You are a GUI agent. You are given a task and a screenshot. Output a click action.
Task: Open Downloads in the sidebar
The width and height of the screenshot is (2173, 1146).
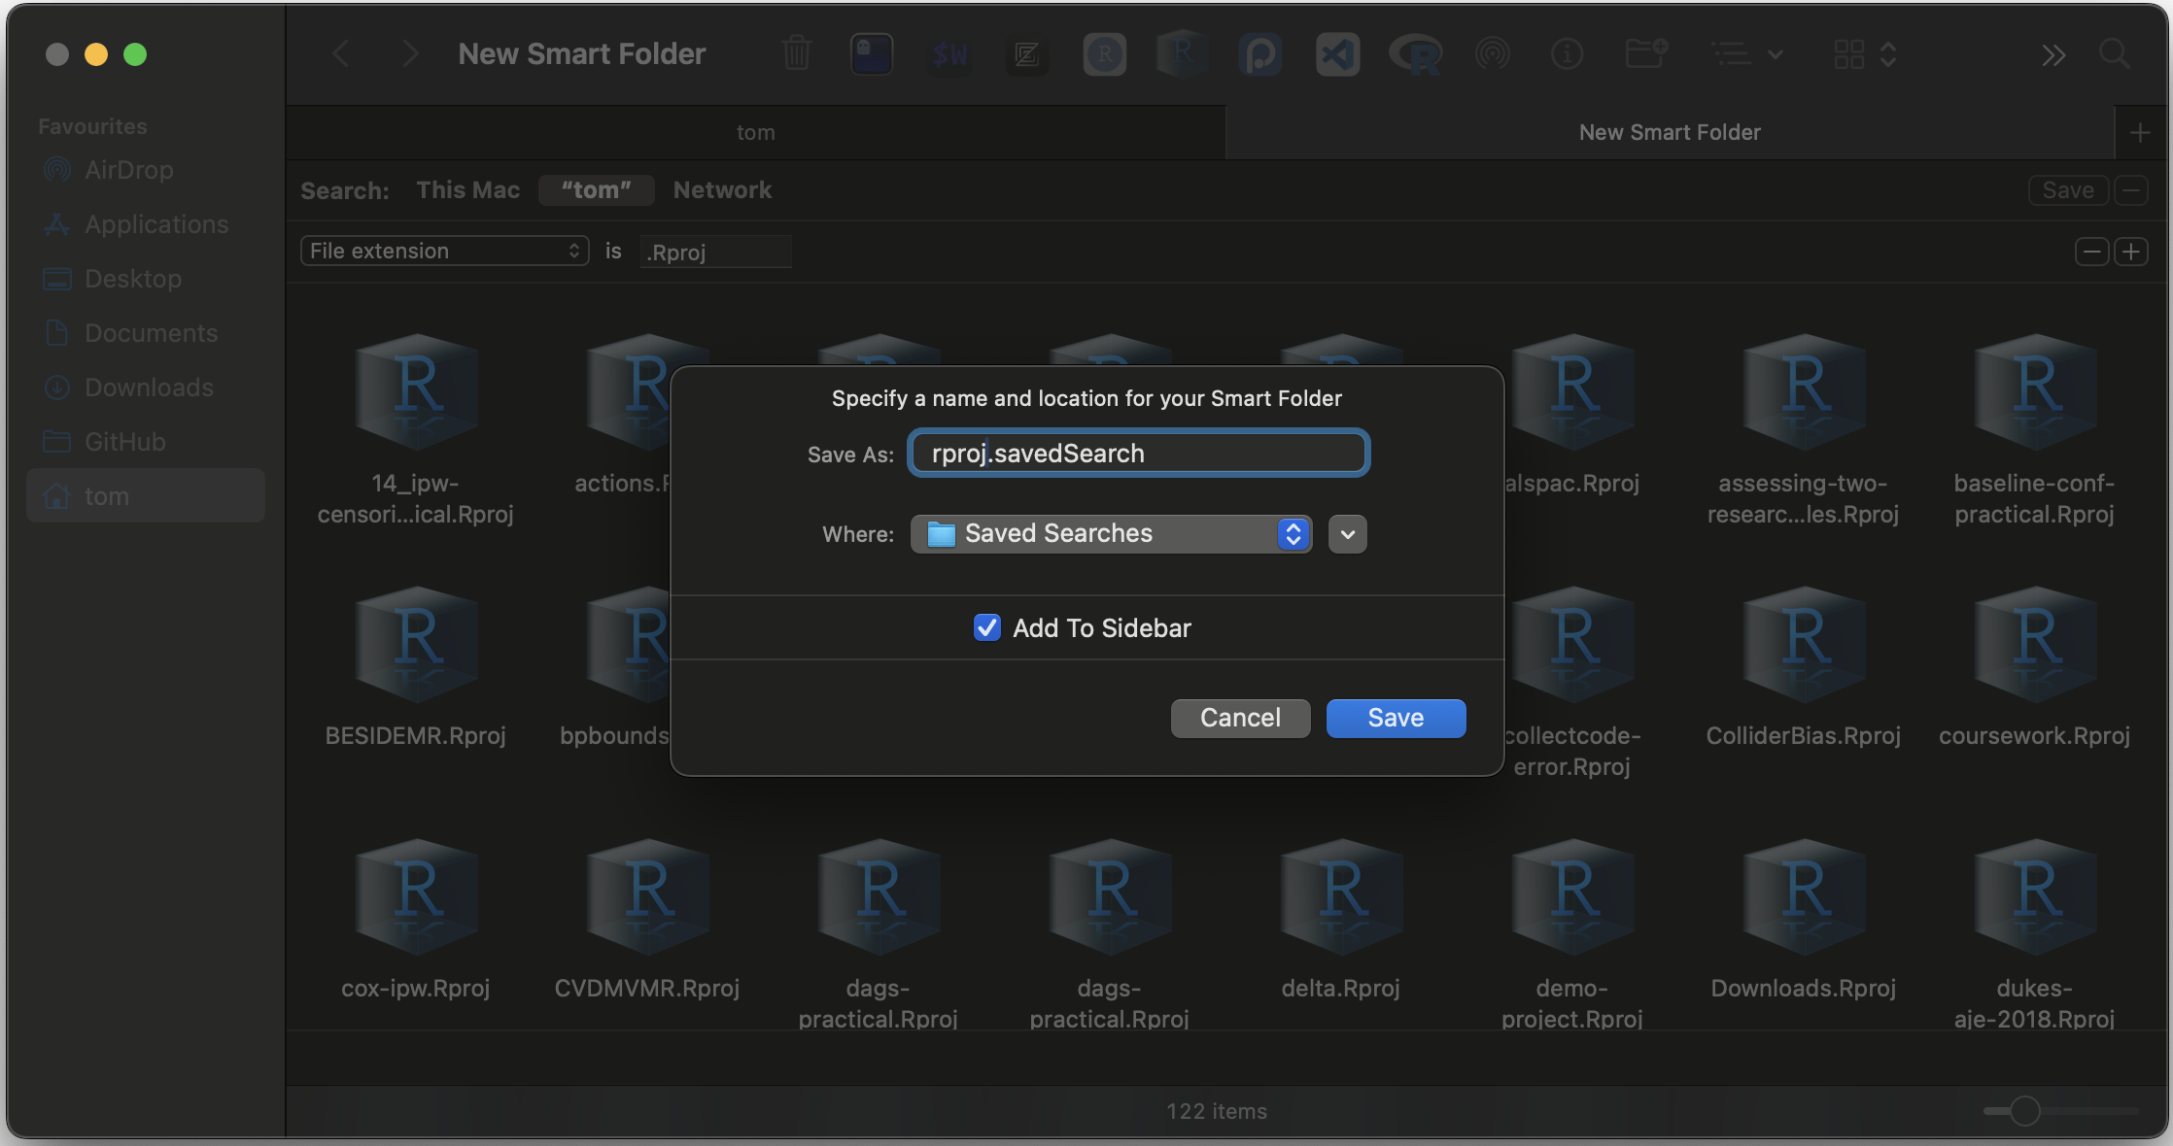(x=146, y=388)
